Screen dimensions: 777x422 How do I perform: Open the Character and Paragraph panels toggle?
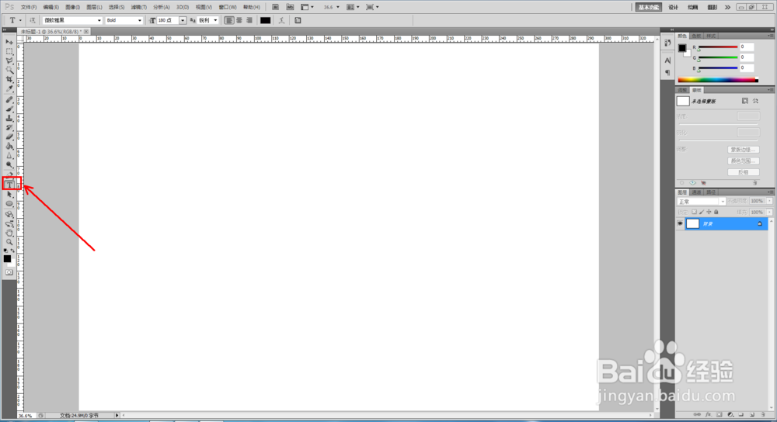(x=298, y=20)
